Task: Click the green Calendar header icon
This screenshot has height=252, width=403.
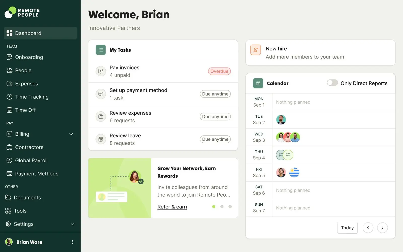Action: 258,83
